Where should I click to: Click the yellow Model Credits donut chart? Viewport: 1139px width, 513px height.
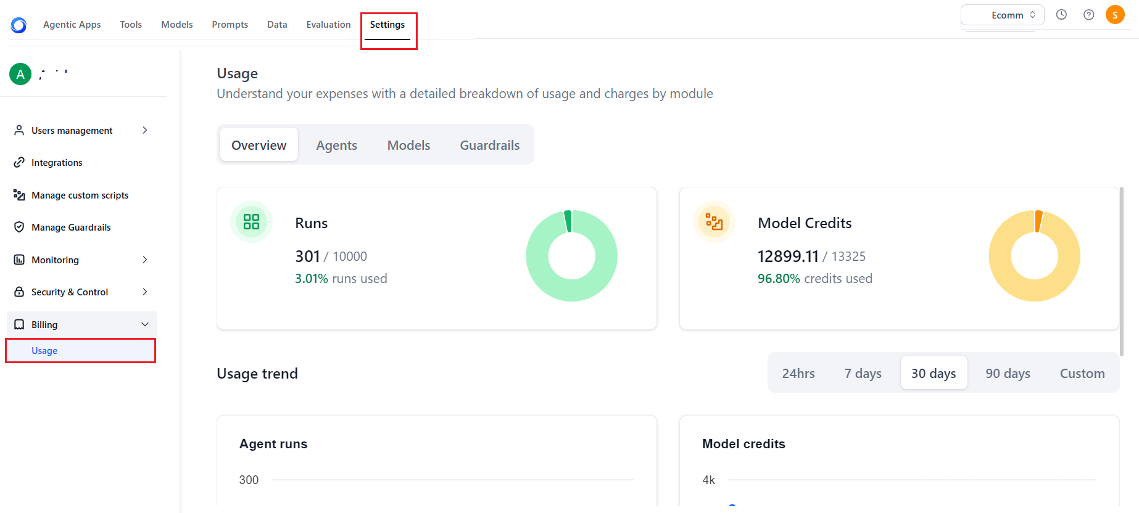[1034, 256]
